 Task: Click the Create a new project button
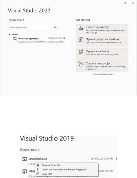(x=102, y=66)
